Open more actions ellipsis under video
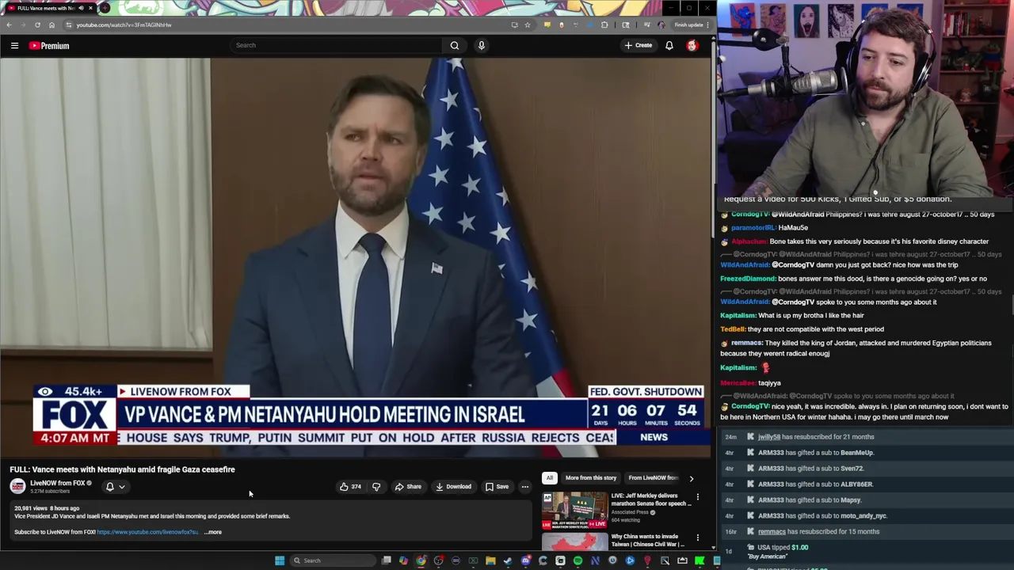 (x=524, y=487)
